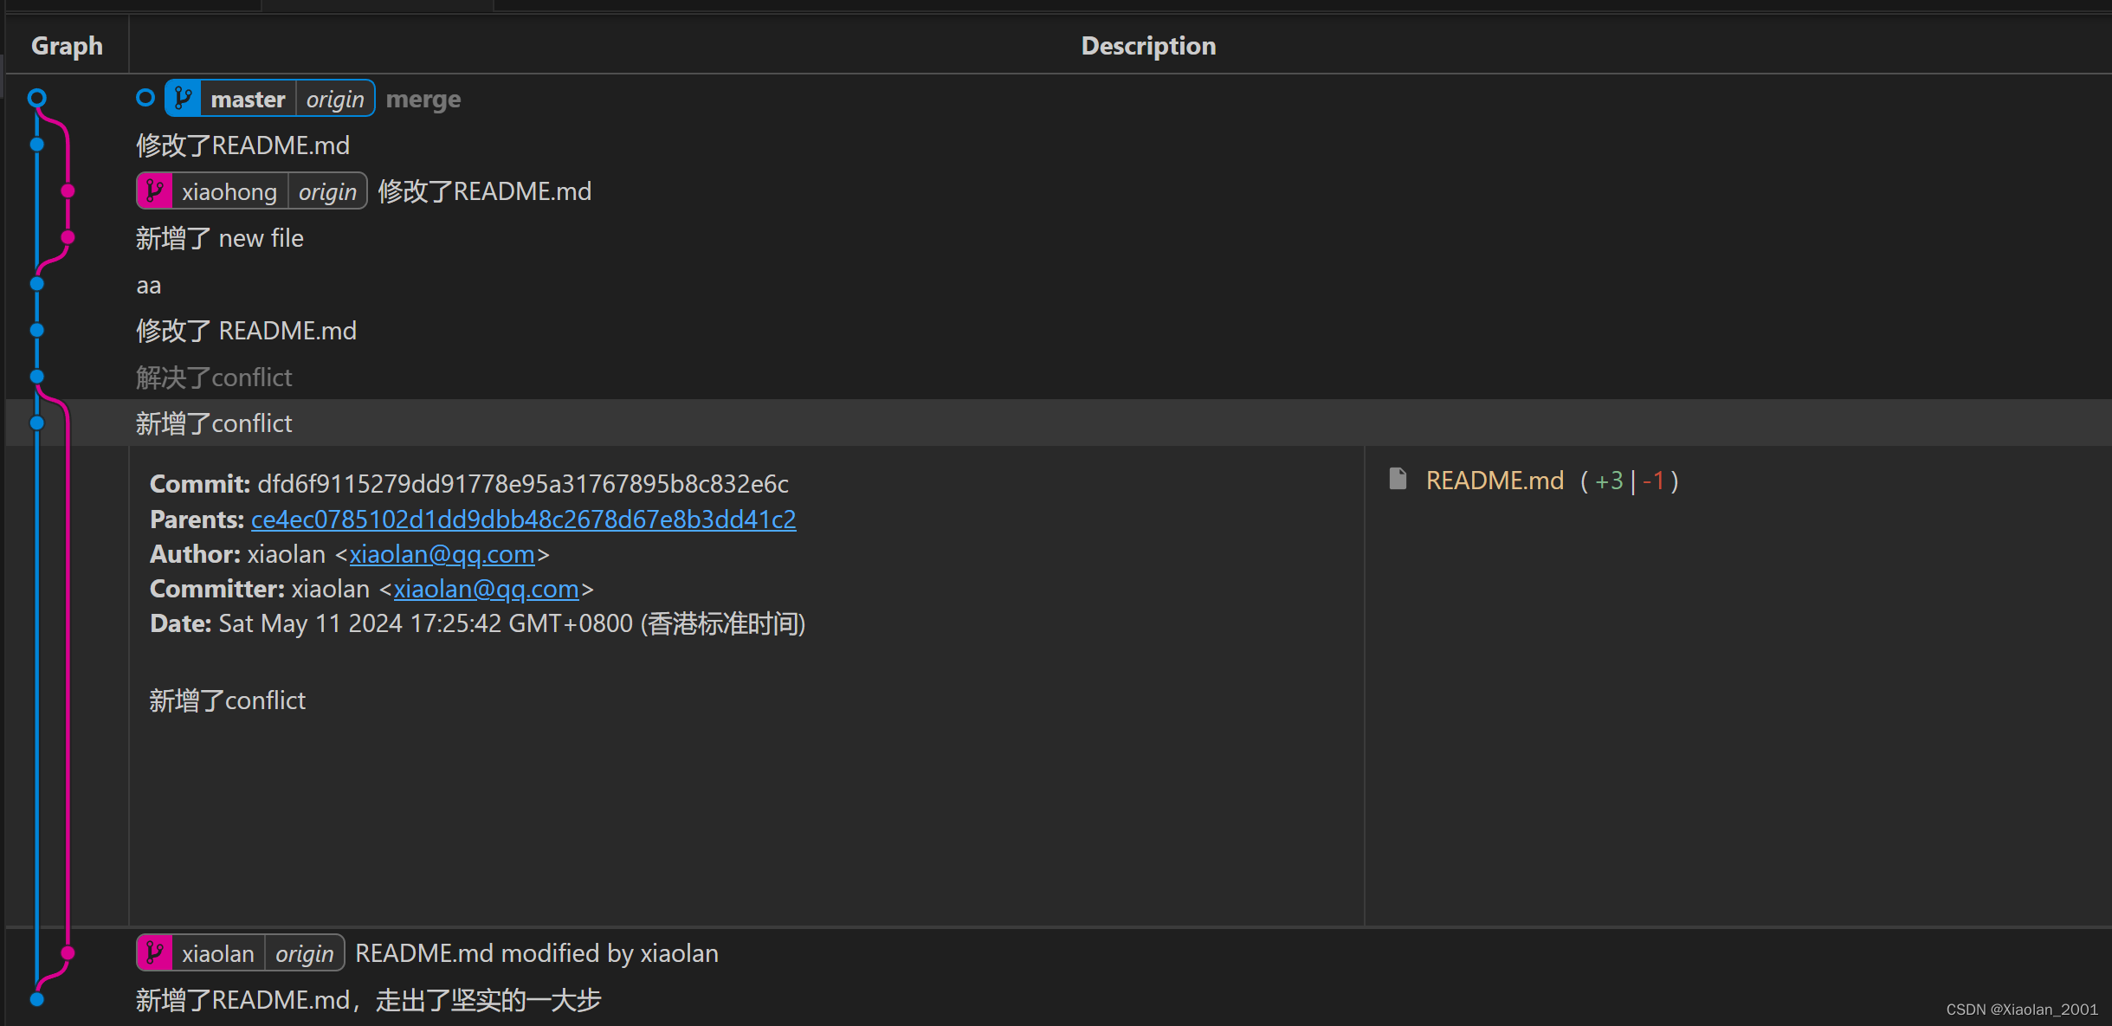Click the pink graph node on xiaolan row
This screenshot has width=2112, height=1026.
tap(68, 953)
